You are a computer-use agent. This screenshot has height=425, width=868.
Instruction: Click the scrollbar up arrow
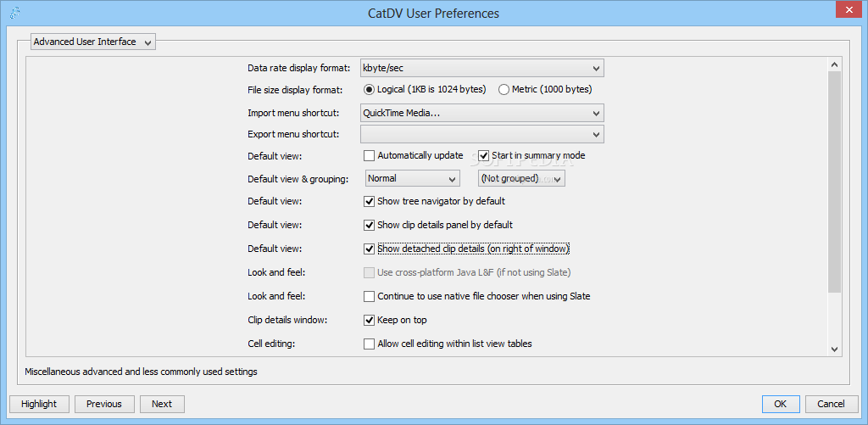(835, 64)
